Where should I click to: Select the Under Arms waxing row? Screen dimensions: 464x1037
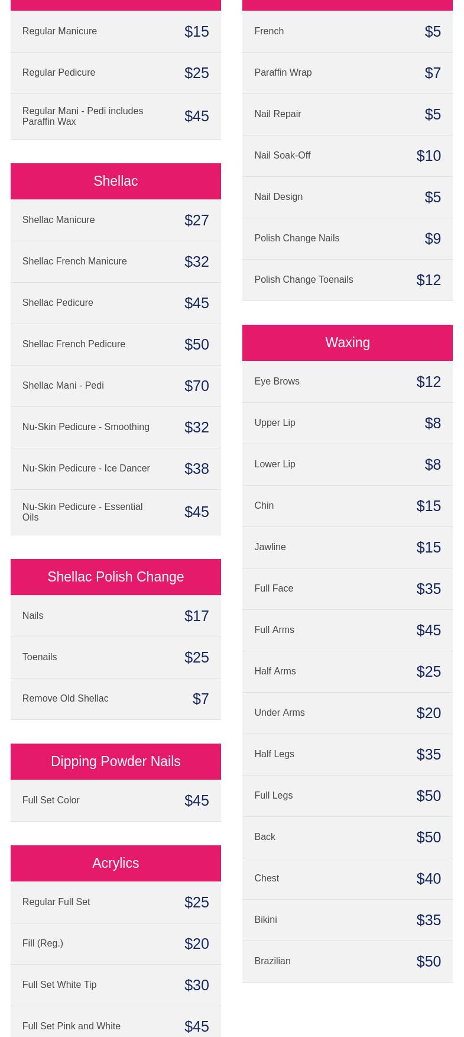[x=347, y=713]
